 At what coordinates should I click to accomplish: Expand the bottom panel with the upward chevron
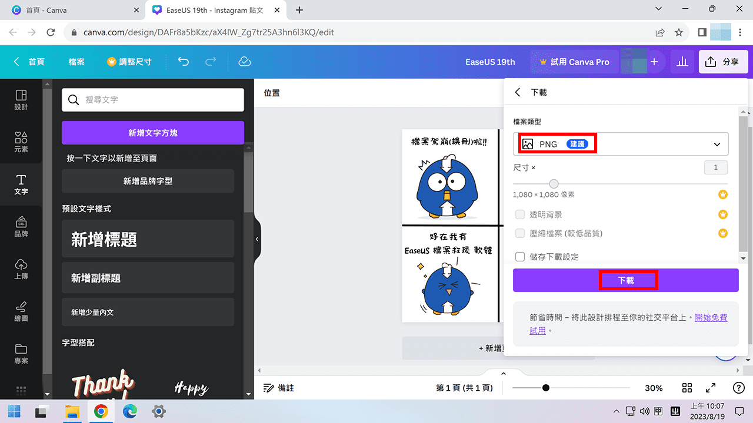tap(503, 372)
